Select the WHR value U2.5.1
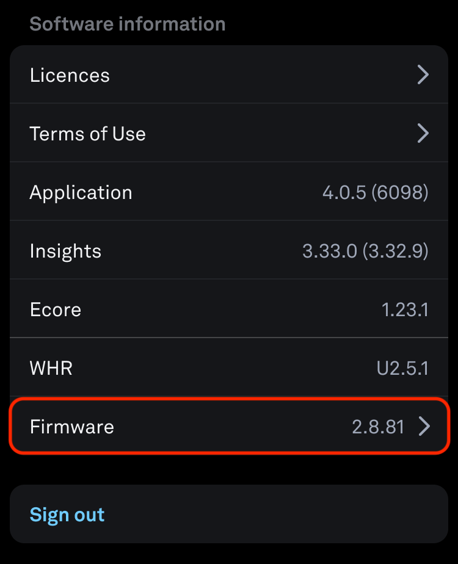The height and width of the screenshot is (564, 458). (x=402, y=368)
